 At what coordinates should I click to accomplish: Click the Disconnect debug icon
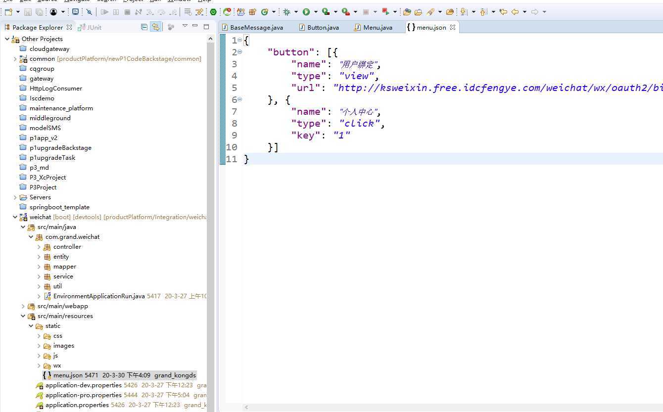tap(139, 12)
